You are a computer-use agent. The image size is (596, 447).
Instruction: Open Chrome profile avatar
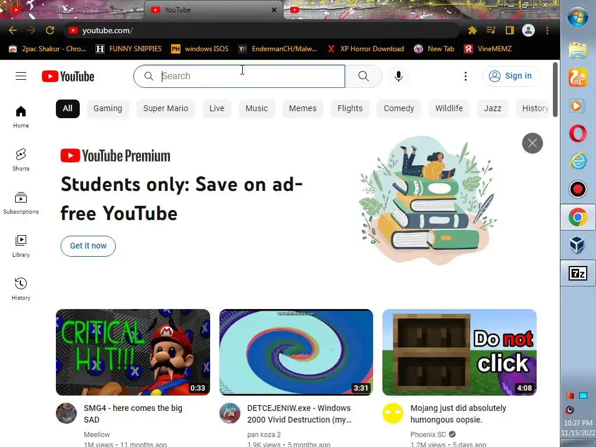(x=528, y=30)
